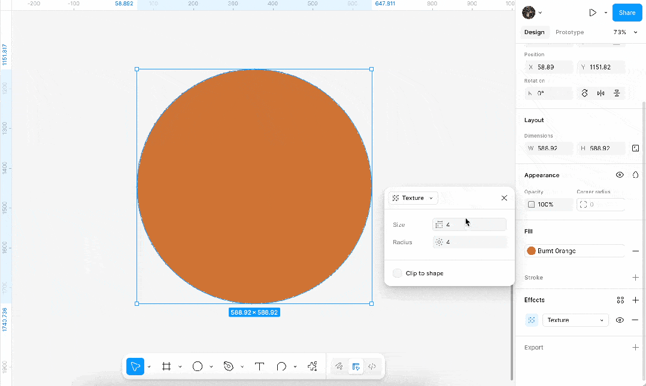Open the Actions tool

(313, 366)
